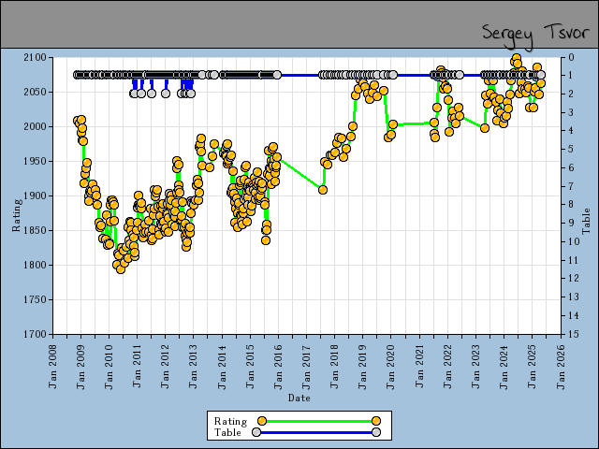Click table axis label 0
The height and width of the screenshot is (449, 599).
point(571,58)
